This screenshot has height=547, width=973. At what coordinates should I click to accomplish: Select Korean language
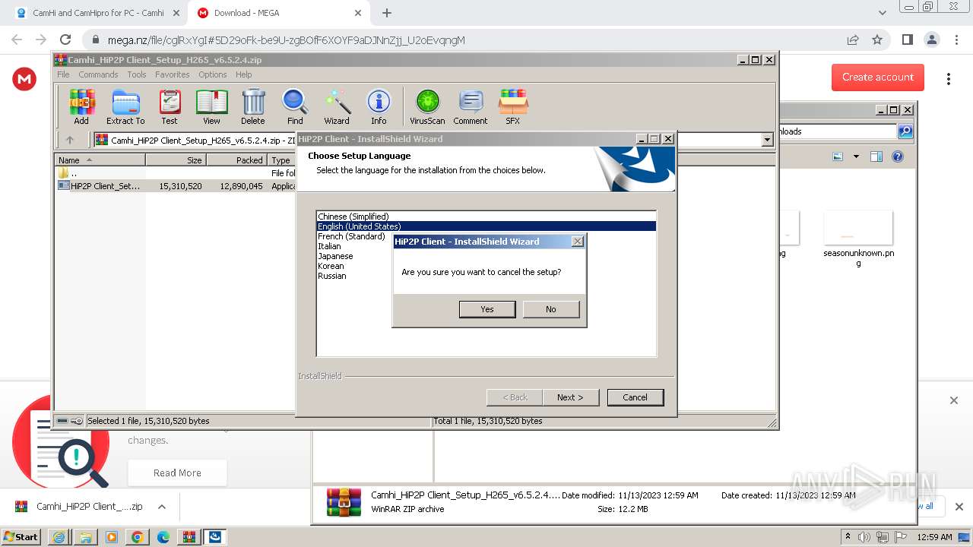pos(486,266)
